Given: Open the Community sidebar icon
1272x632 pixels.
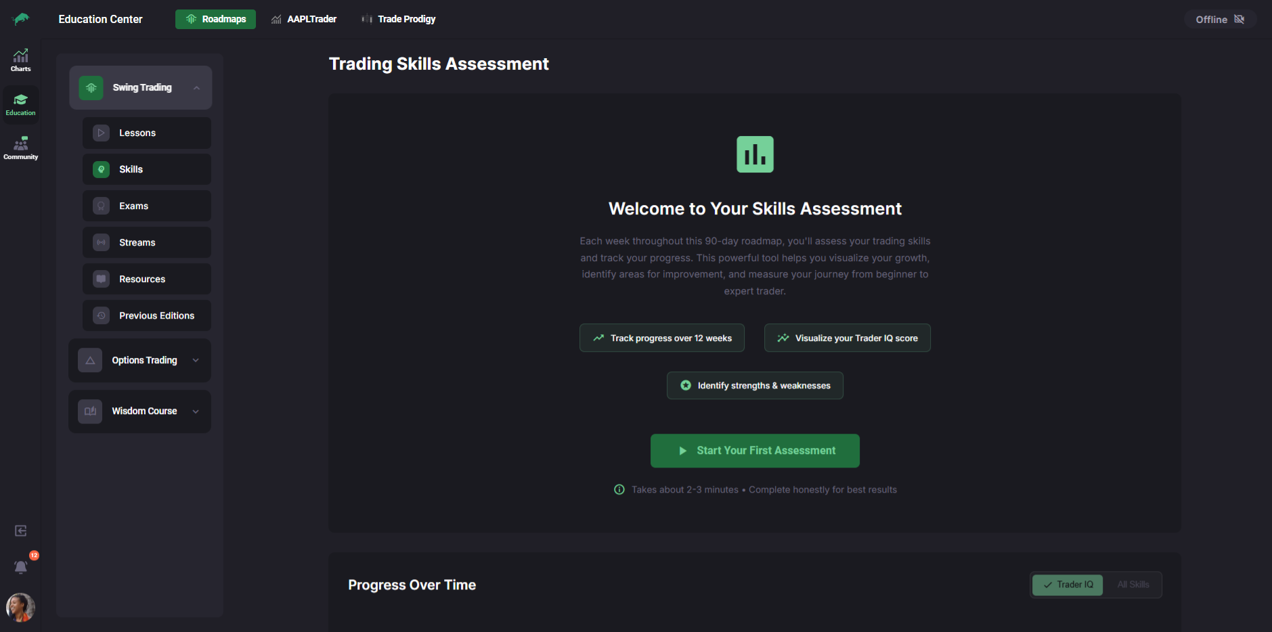Looking at the screenshot, I should click(x=20, y=148).
